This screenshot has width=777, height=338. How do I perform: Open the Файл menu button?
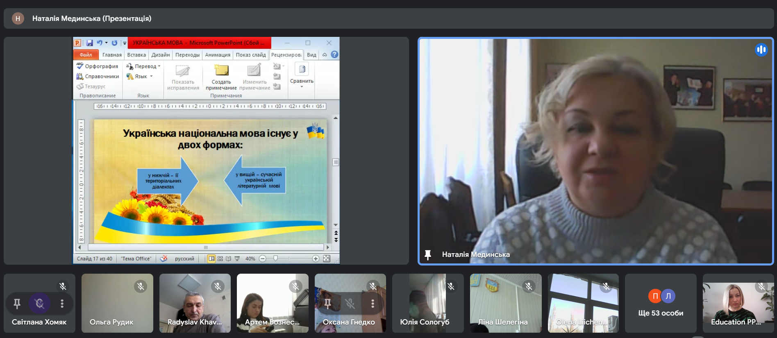coord(86,54)
